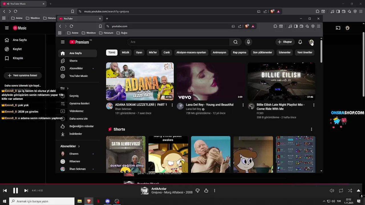Viewport: 365px width, 205px height.
Task: Skip to previous track in YouTube Music
Action: point(5,190)
